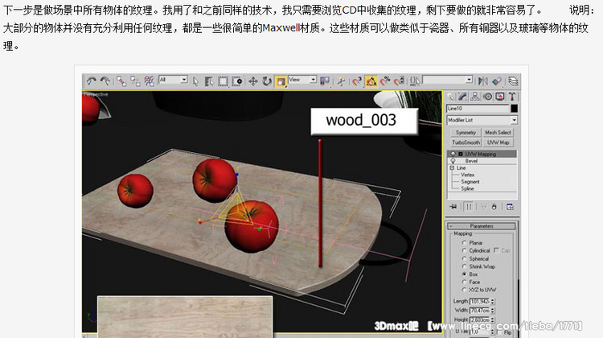Select the XYZ to UVW option

tap(479, 290)
